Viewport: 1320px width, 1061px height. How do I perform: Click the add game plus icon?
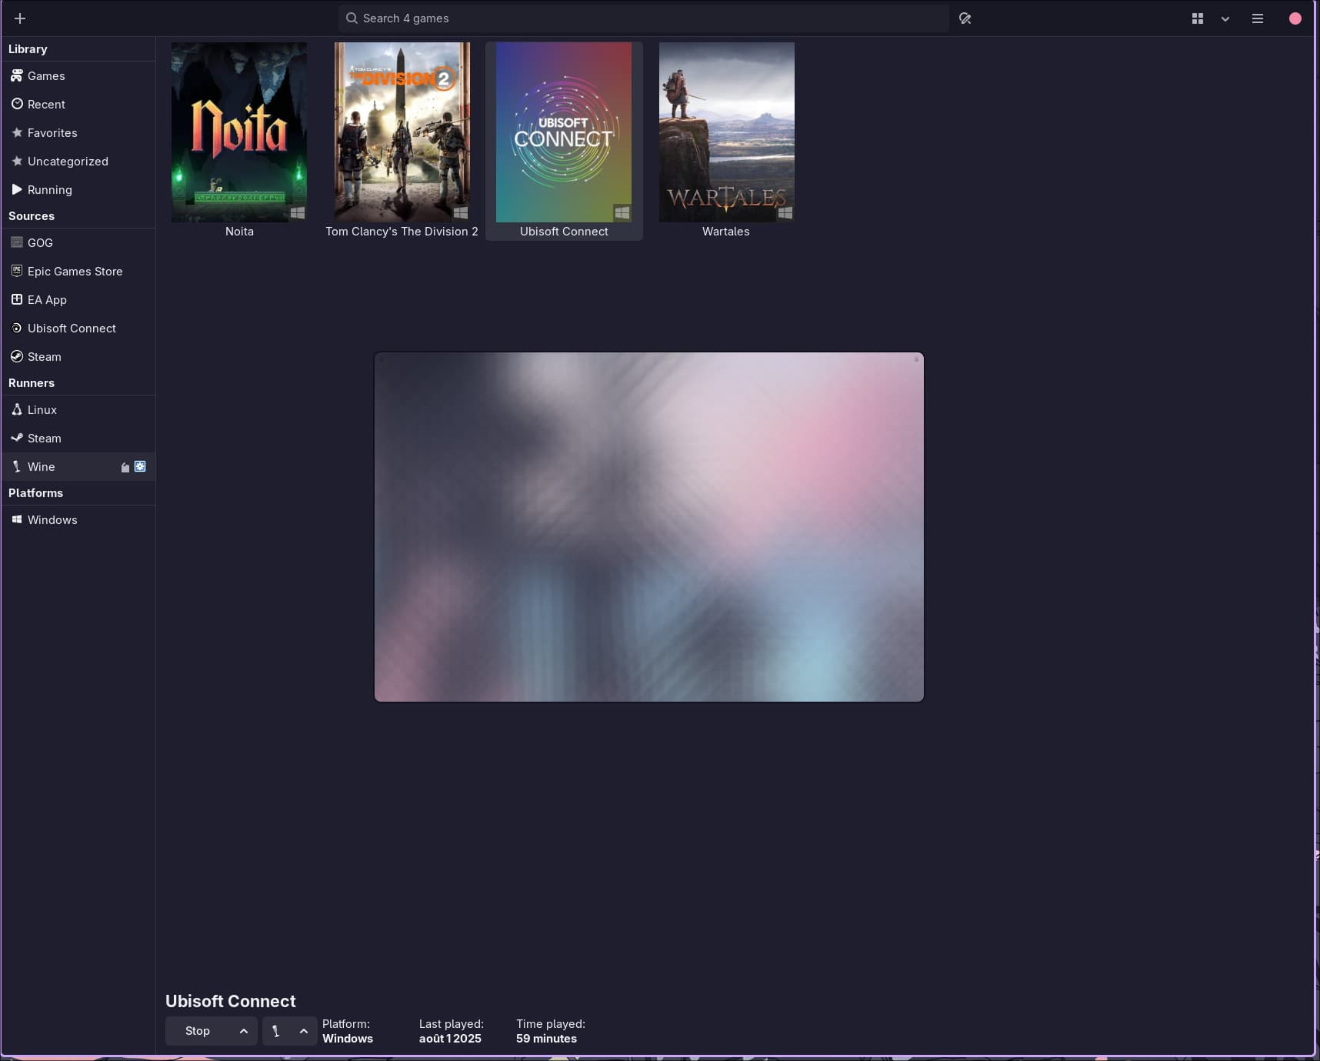coord(20,18)
